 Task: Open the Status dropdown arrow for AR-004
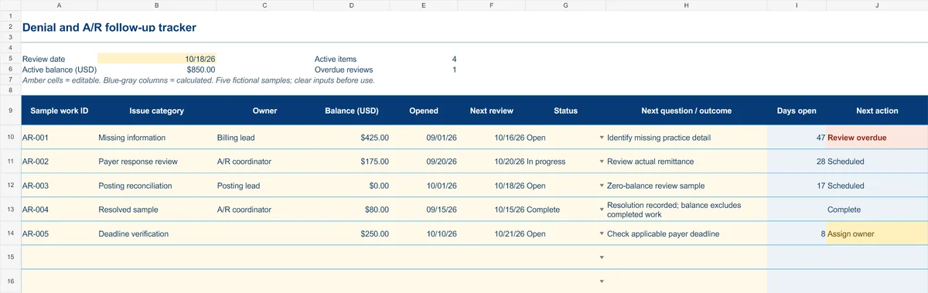pos(602,210)
